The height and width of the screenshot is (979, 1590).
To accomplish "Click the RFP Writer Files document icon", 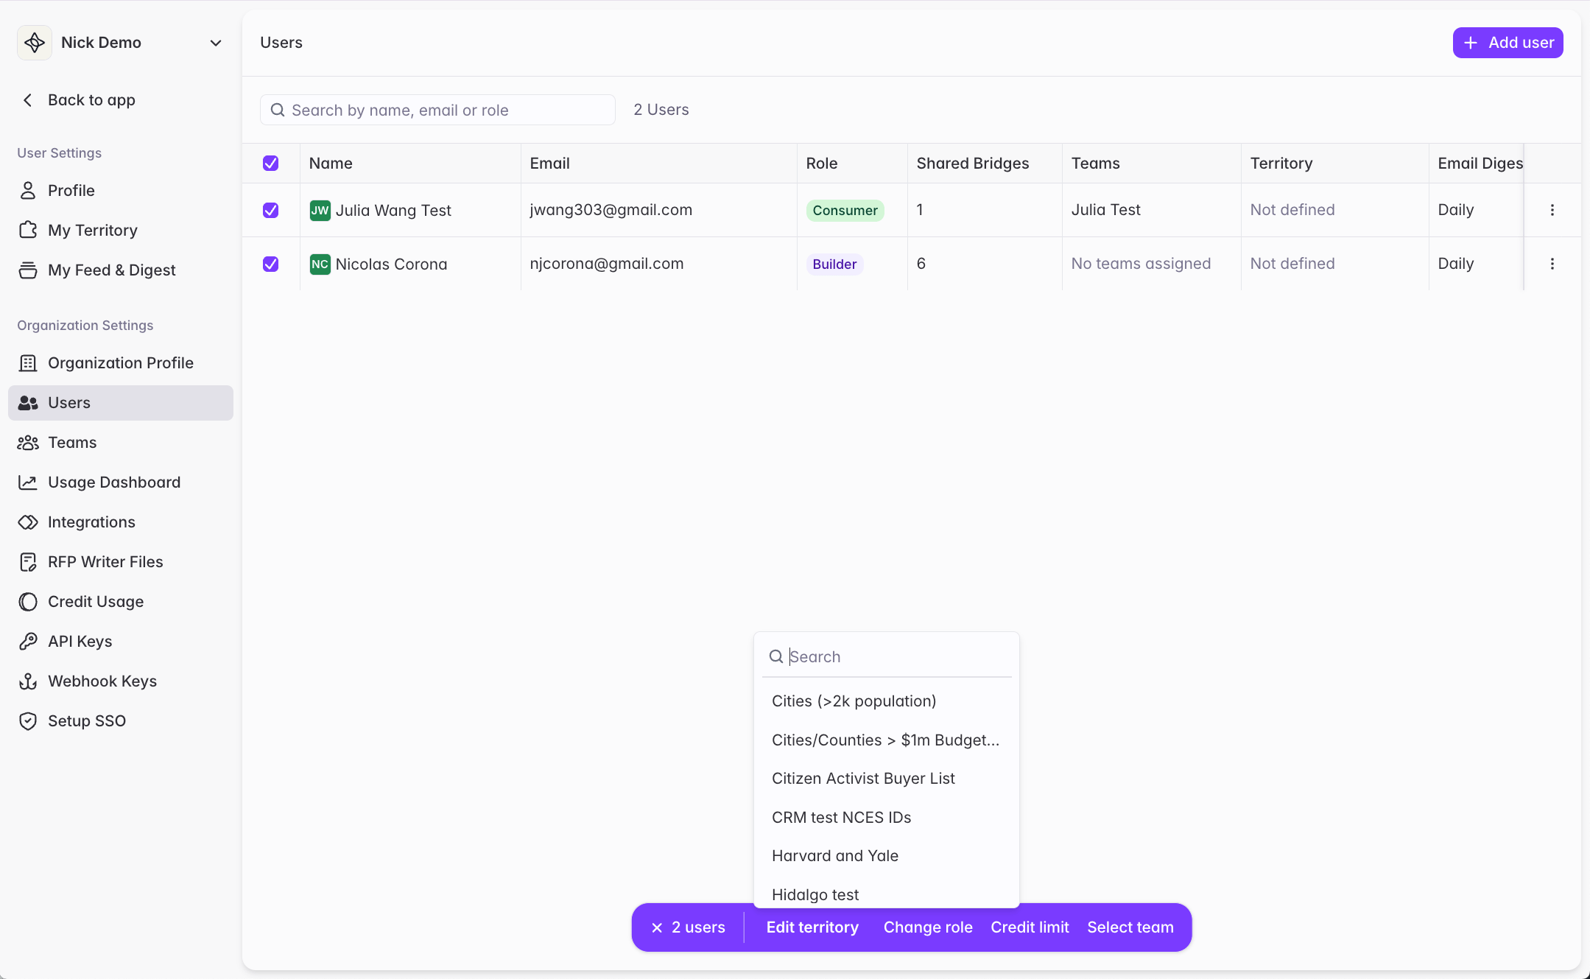I will point(28,562).
